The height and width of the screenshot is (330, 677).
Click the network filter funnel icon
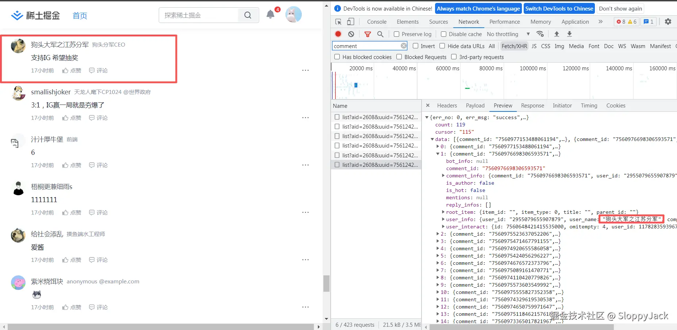click(368, 34)
